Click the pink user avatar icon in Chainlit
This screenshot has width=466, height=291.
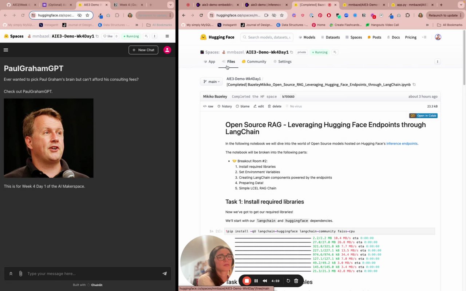click(x=167, y=50)
